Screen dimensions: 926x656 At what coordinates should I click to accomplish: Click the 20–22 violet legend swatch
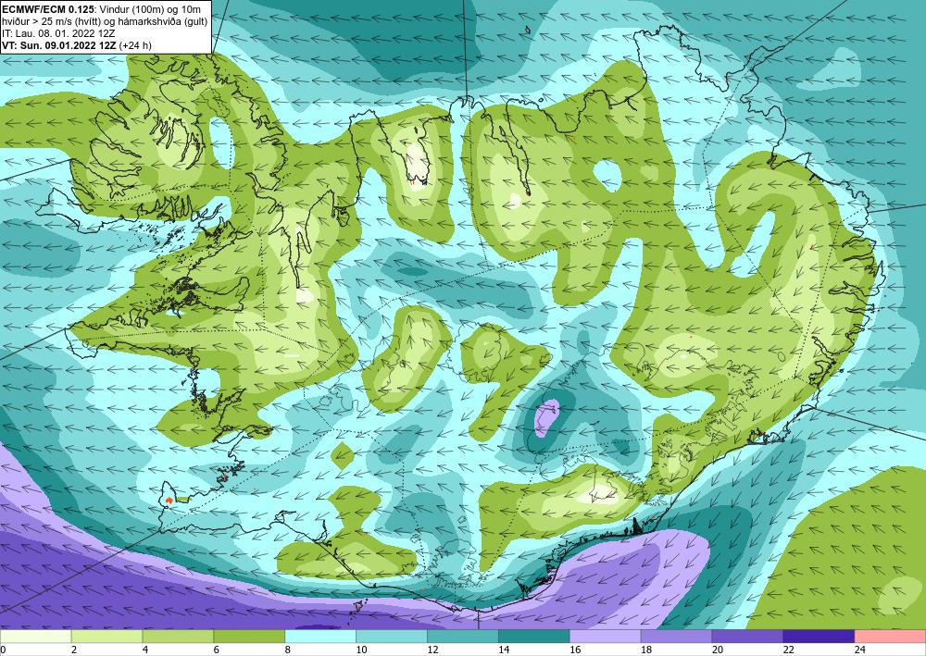[747, 637]
